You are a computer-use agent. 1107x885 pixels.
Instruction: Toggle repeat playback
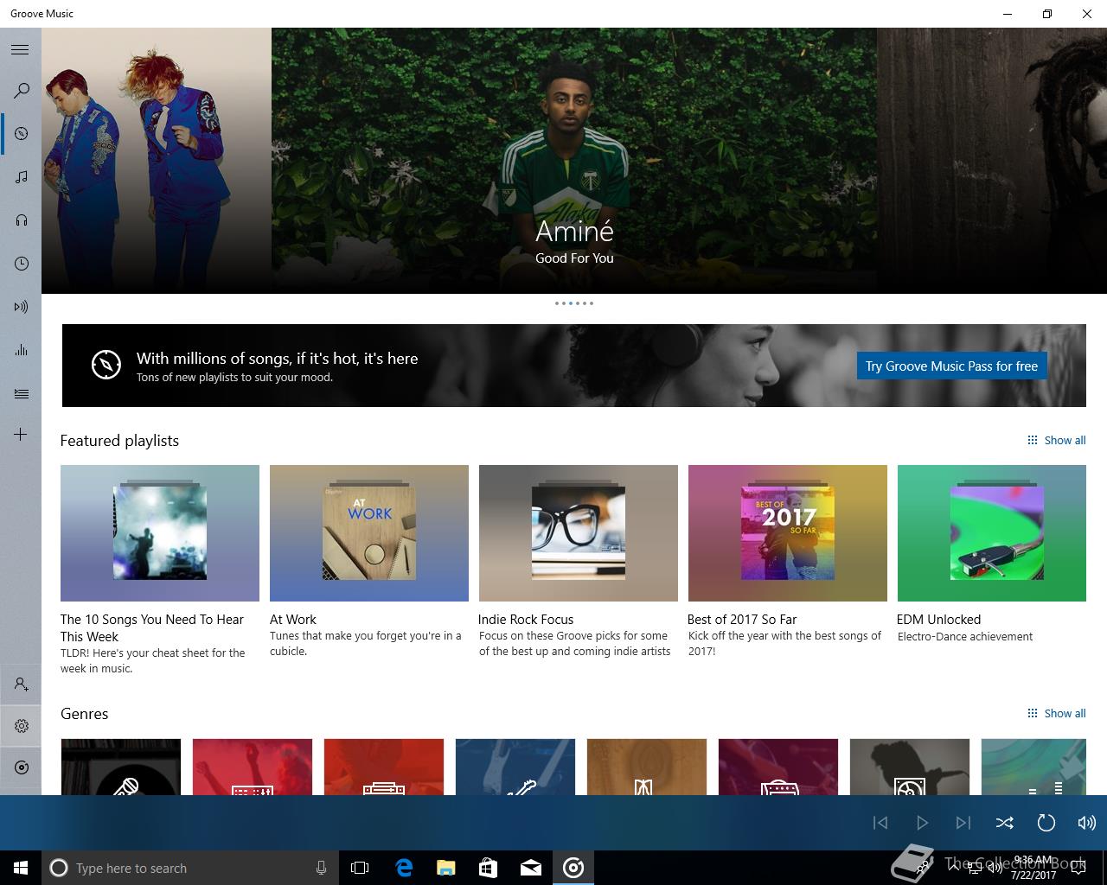coord(1046,823)
